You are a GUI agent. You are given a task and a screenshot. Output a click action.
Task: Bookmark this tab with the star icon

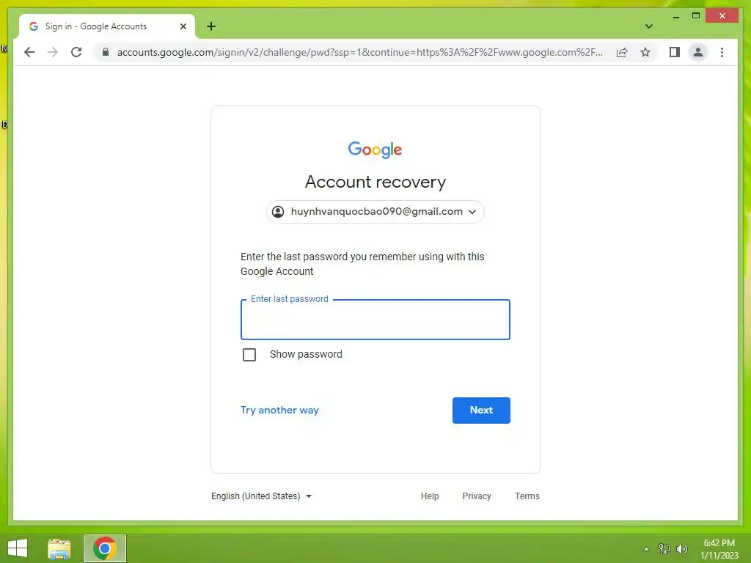click(645, 52)
